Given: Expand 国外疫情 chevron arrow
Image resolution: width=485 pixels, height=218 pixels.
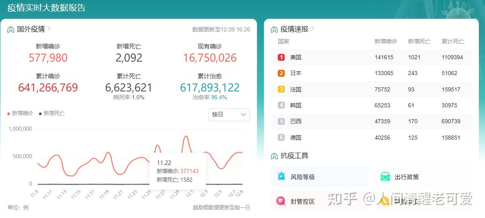Looking at the screenshot, I should (49, 29).
